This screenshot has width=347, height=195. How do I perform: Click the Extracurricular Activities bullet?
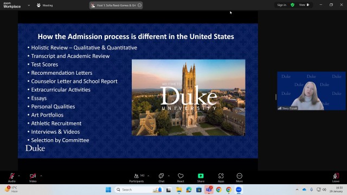coord(61,90)
